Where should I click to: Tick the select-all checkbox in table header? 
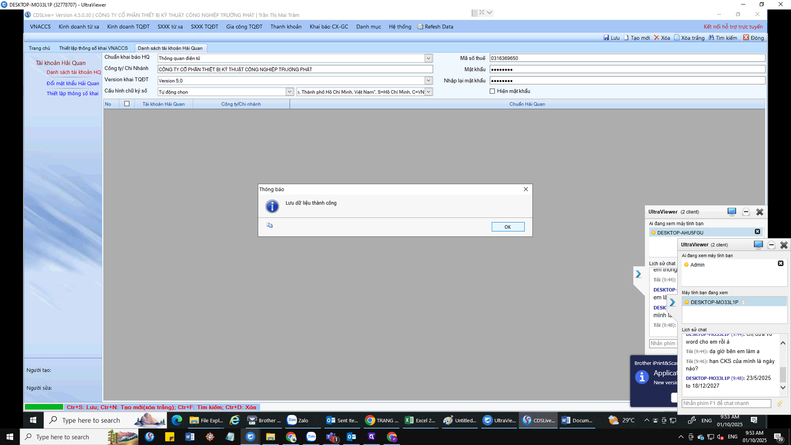[127, 104]
